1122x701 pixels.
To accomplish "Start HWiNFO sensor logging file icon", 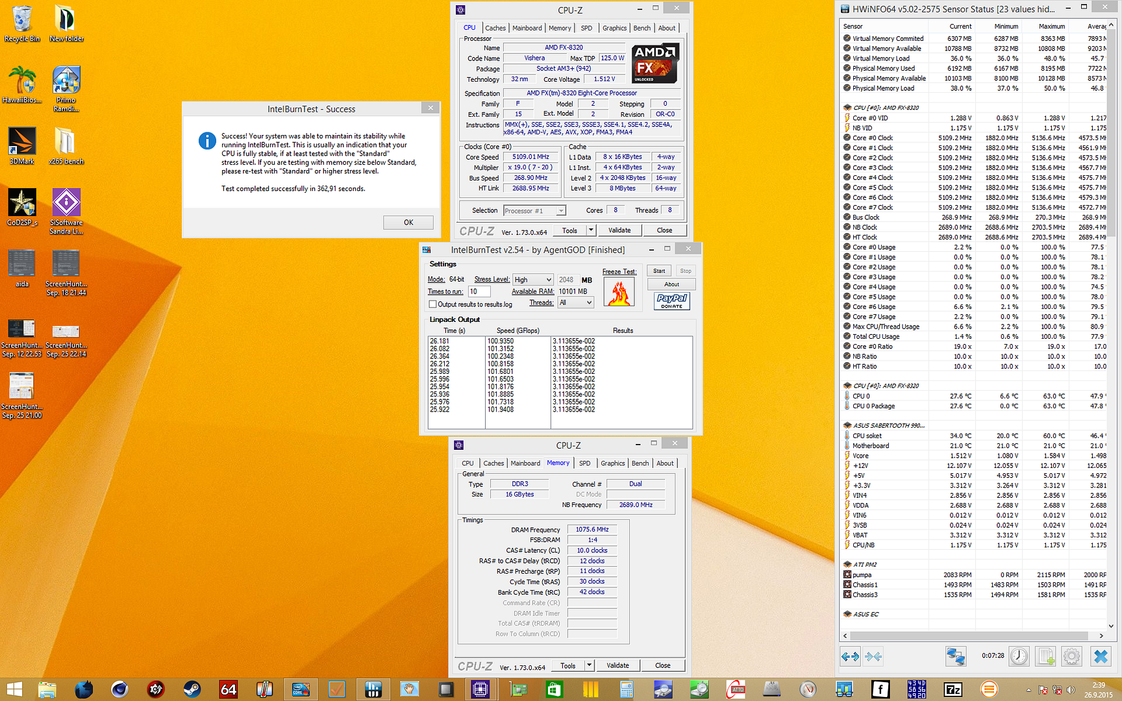I will click(1046, 657).
